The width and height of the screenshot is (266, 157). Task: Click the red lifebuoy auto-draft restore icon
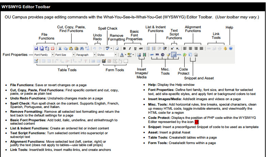[x=52, y=48]
